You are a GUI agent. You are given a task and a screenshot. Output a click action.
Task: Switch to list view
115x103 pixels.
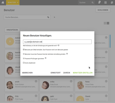point(105,23)
